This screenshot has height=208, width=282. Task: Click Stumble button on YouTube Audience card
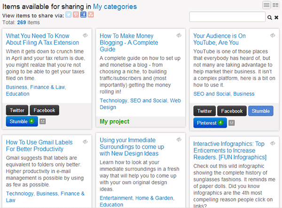[261, 111]
